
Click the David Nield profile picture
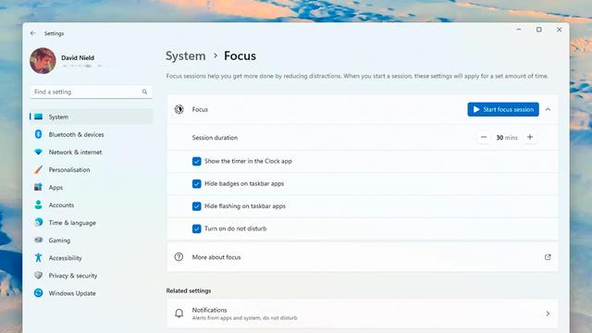click(43, 60)
